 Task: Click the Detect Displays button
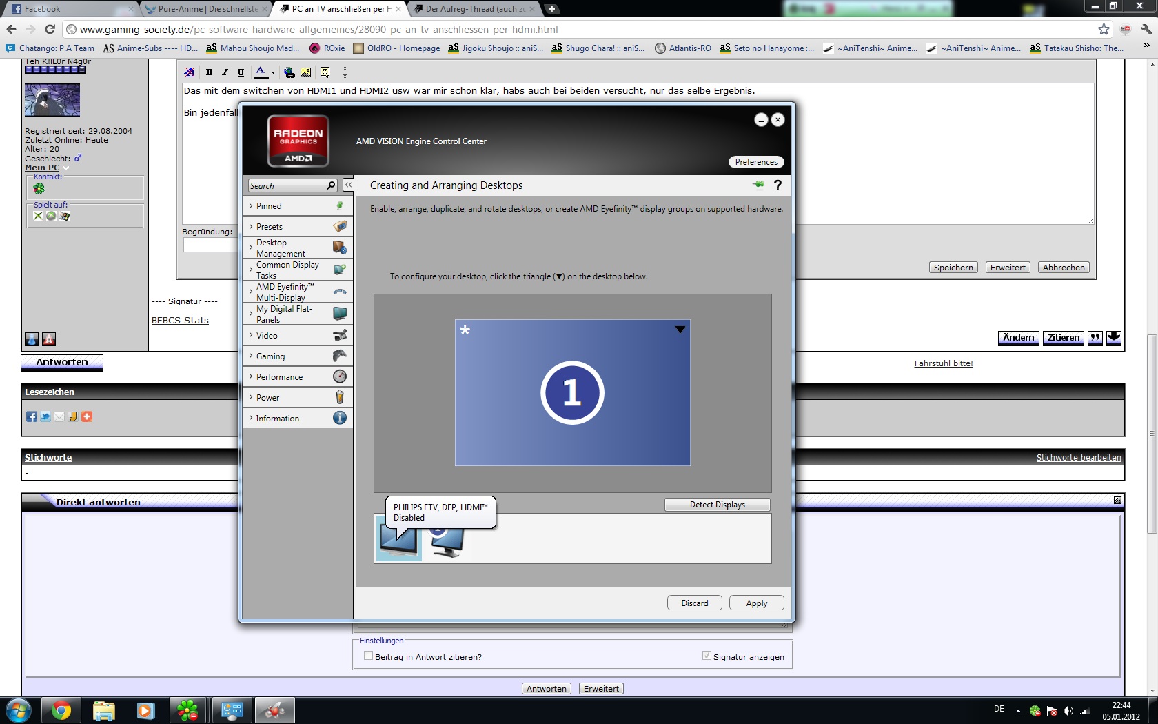(x=717, y=505)
